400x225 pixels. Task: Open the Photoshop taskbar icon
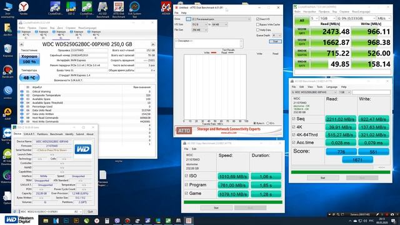point(66,221)
